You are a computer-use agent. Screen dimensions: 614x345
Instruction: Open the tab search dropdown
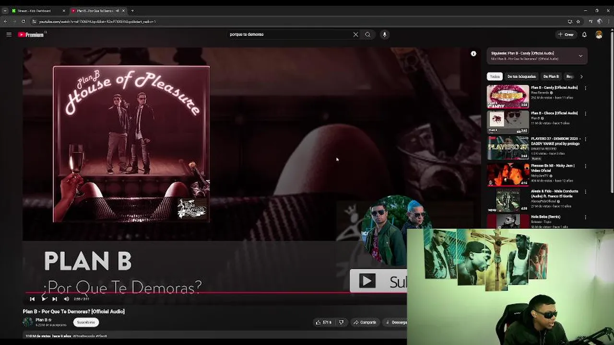pos(5,11)
